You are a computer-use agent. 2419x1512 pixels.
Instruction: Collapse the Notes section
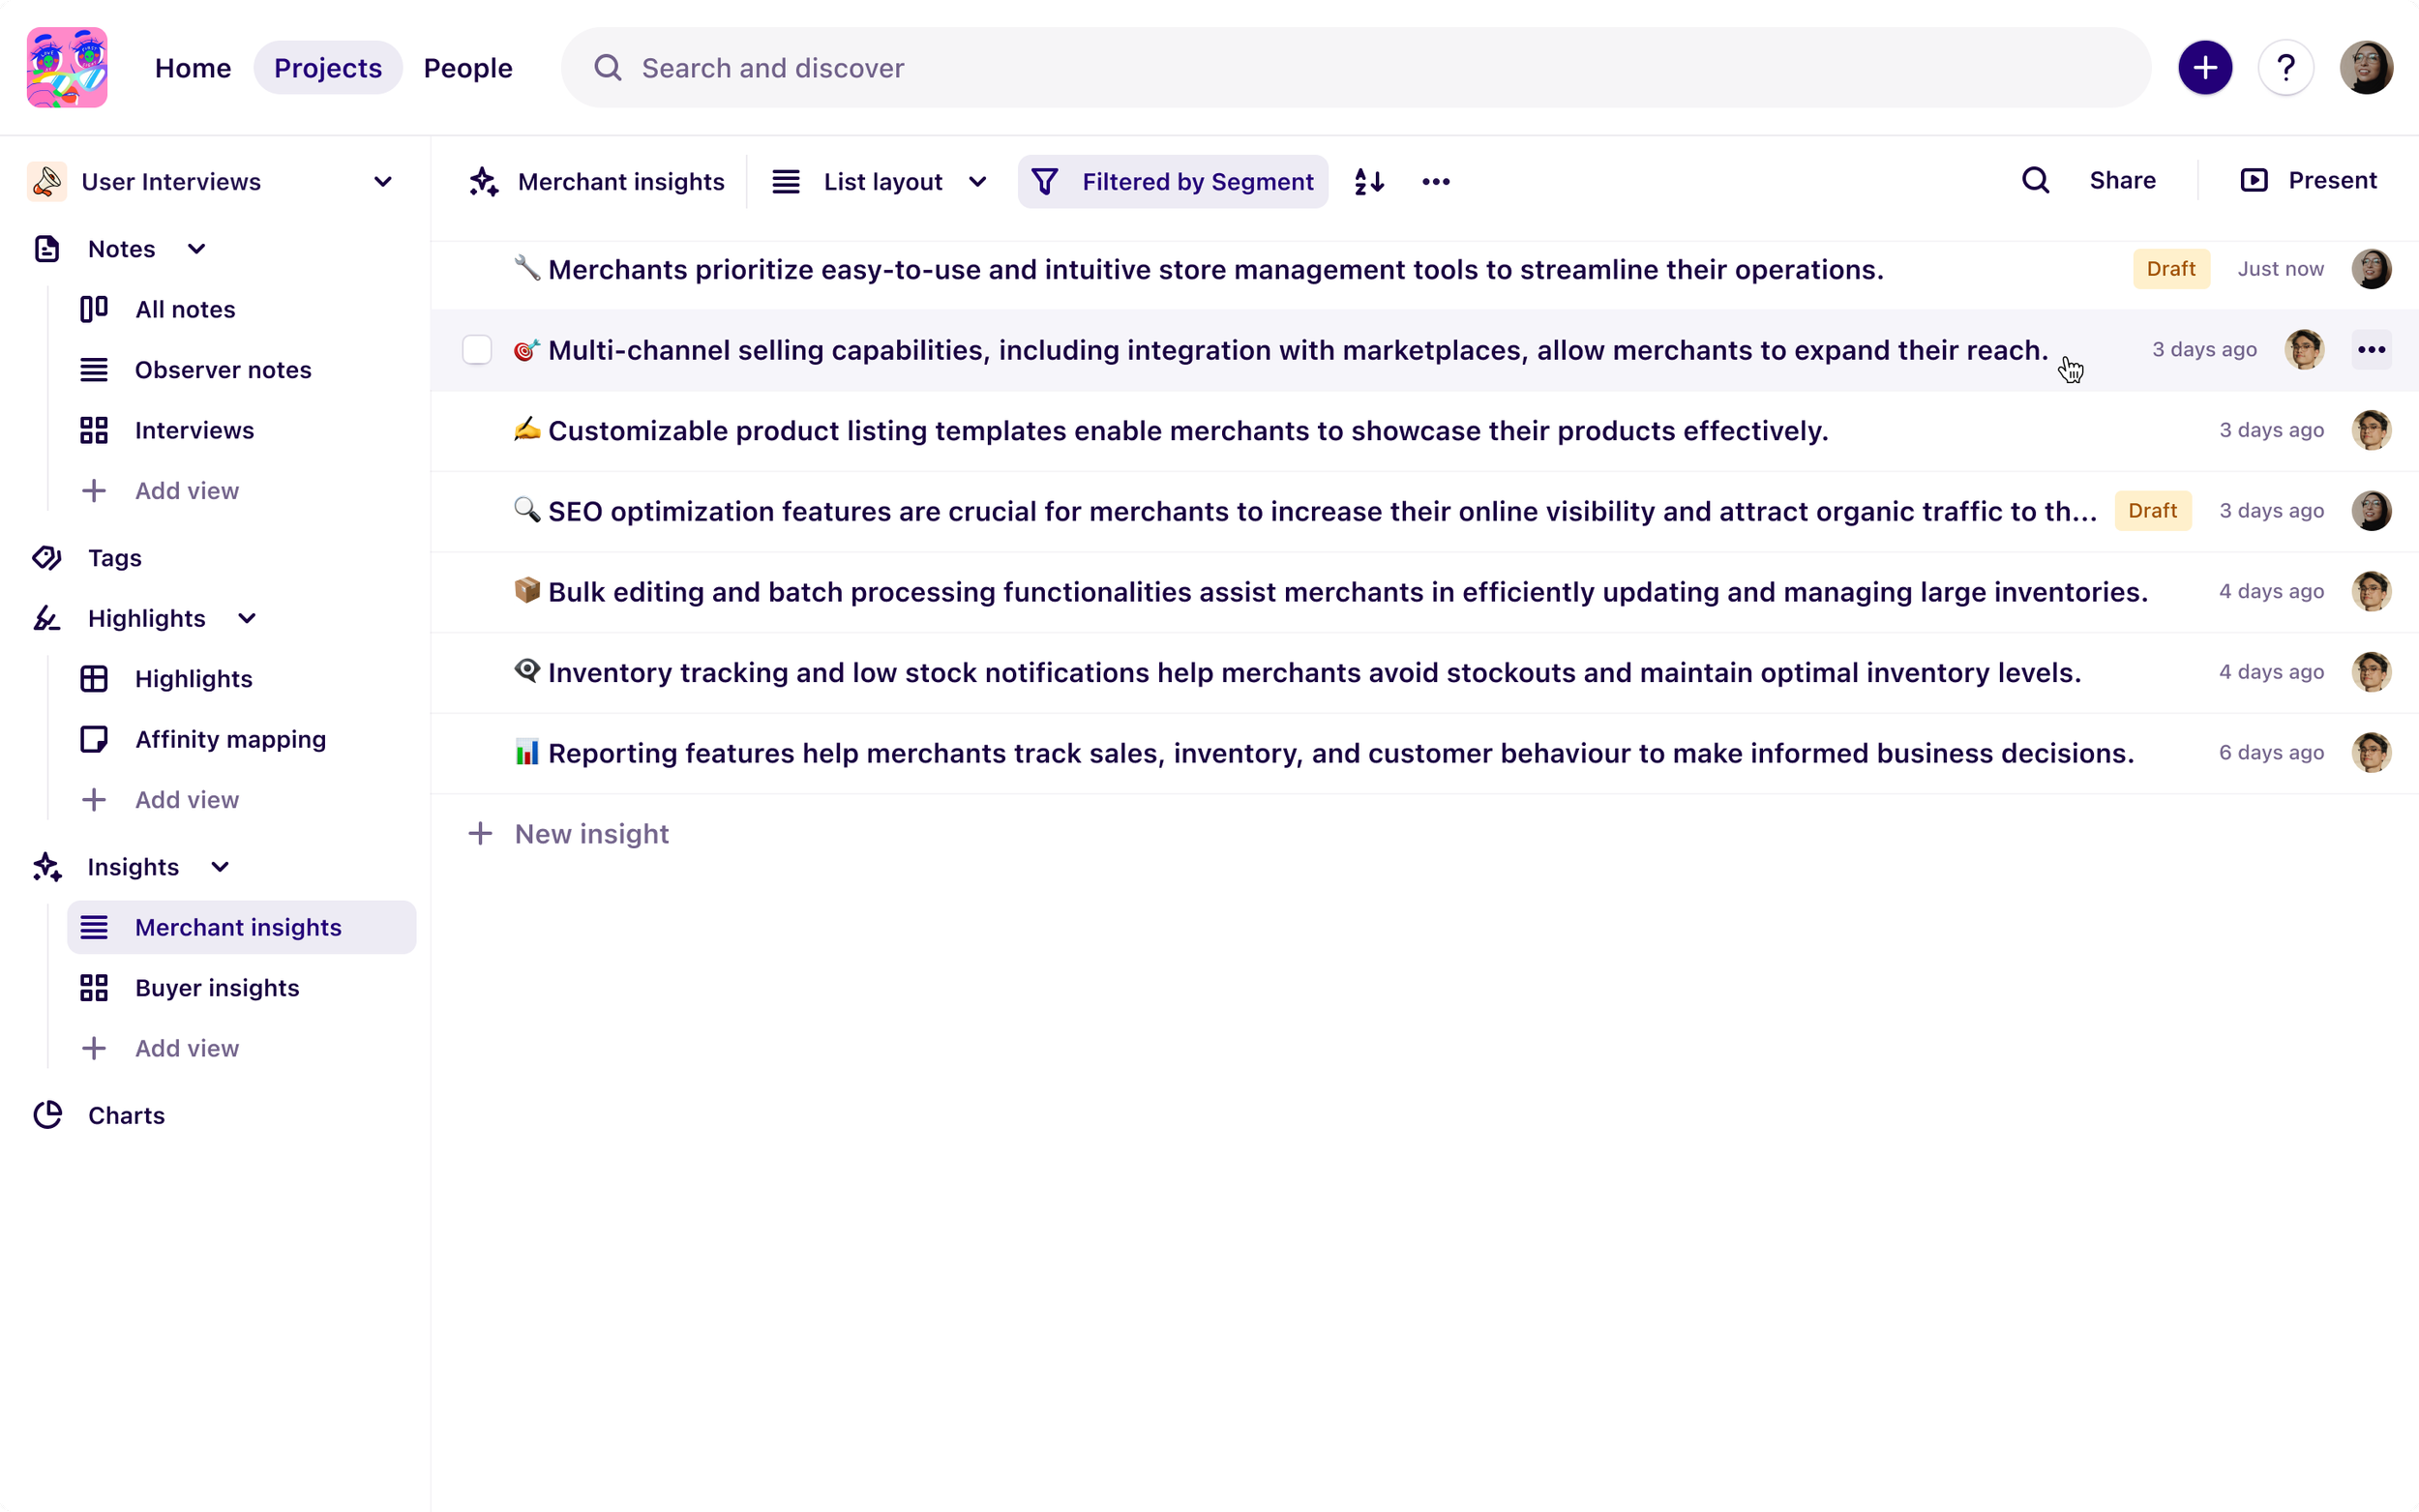(196, 248)
